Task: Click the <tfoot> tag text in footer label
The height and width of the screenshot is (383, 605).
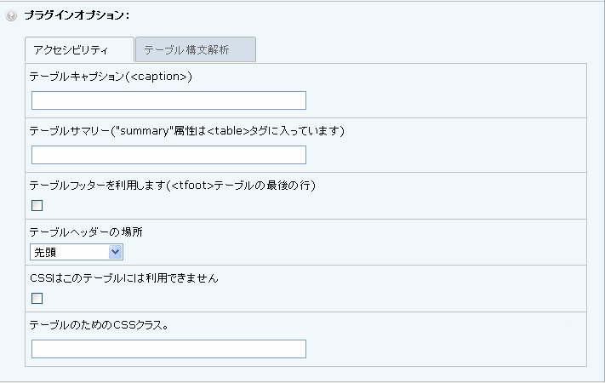Action: (x=192, y=186)
